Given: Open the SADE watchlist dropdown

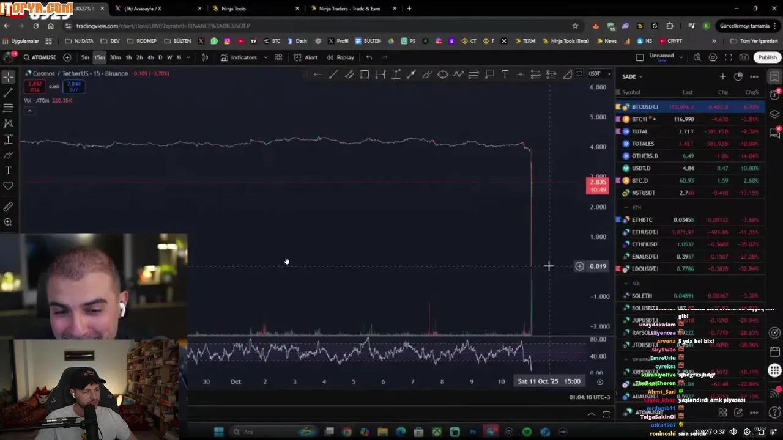Looking at the screenshot, I should [633, 76].
